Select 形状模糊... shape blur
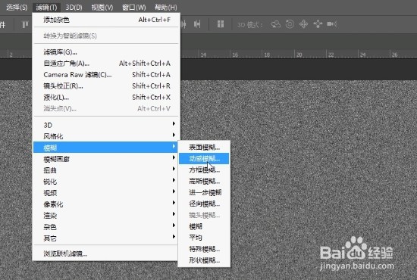Image resolution: width=417 pixels, height=280 pixels. pos(204,260)
